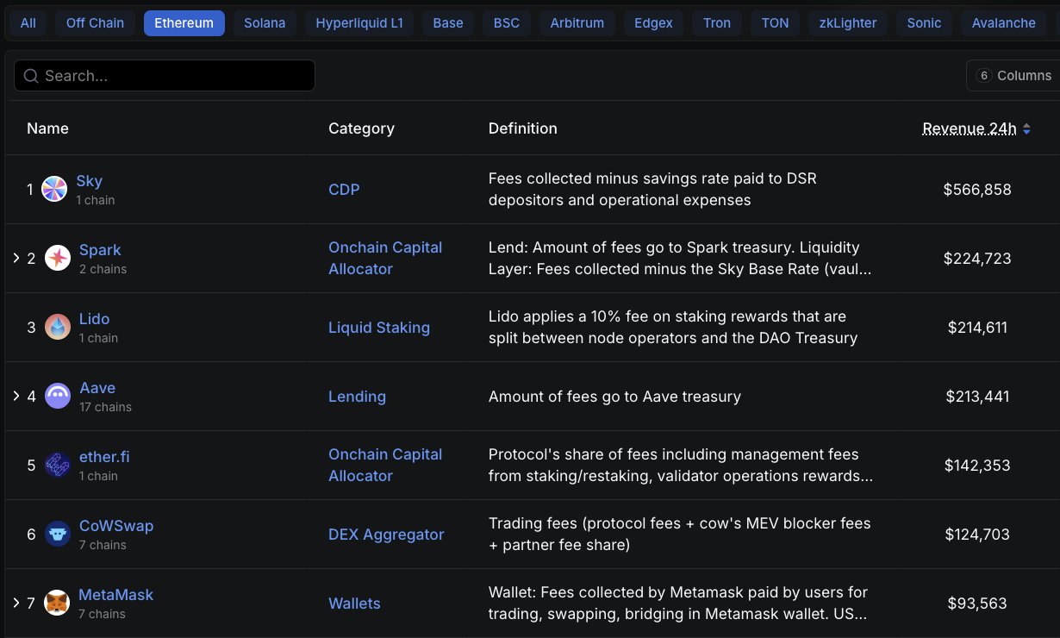Image resolution: width=1060 pixels, height=638 pixels.
Task: Click the search magnifier icon
Action: 31,76
